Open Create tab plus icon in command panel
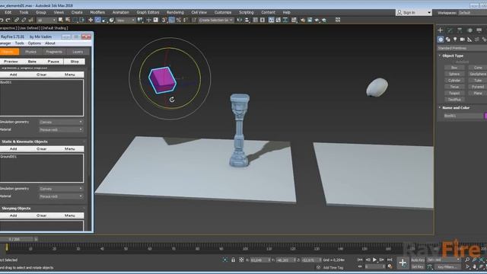 click(x=440, y=30)
